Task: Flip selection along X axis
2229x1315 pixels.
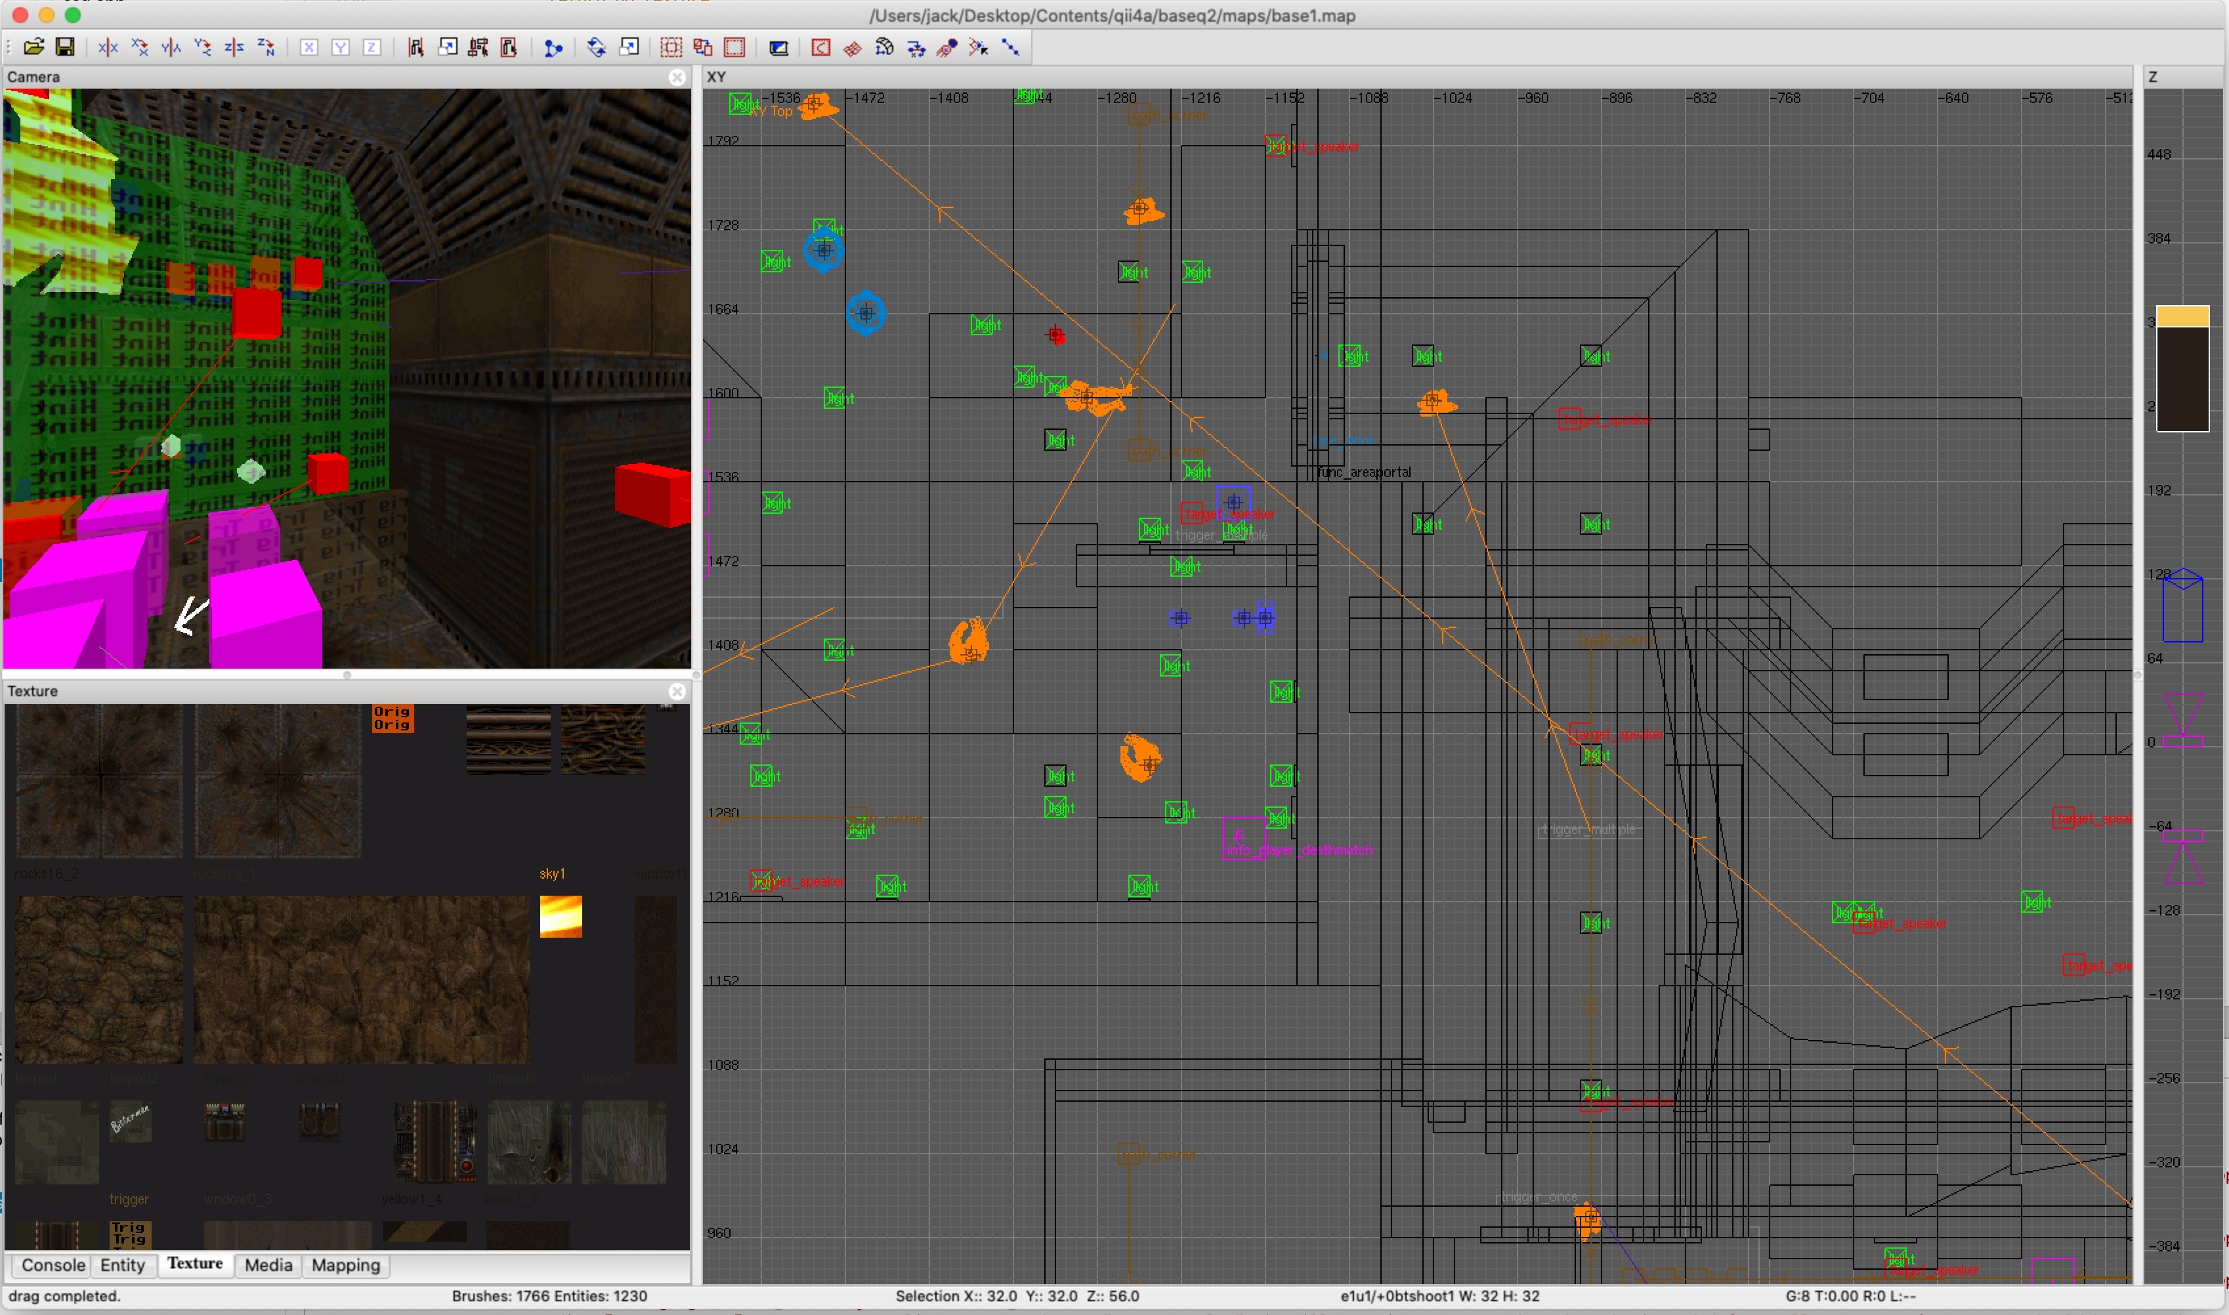Action: pyautogui.click(x=108, y=47)
